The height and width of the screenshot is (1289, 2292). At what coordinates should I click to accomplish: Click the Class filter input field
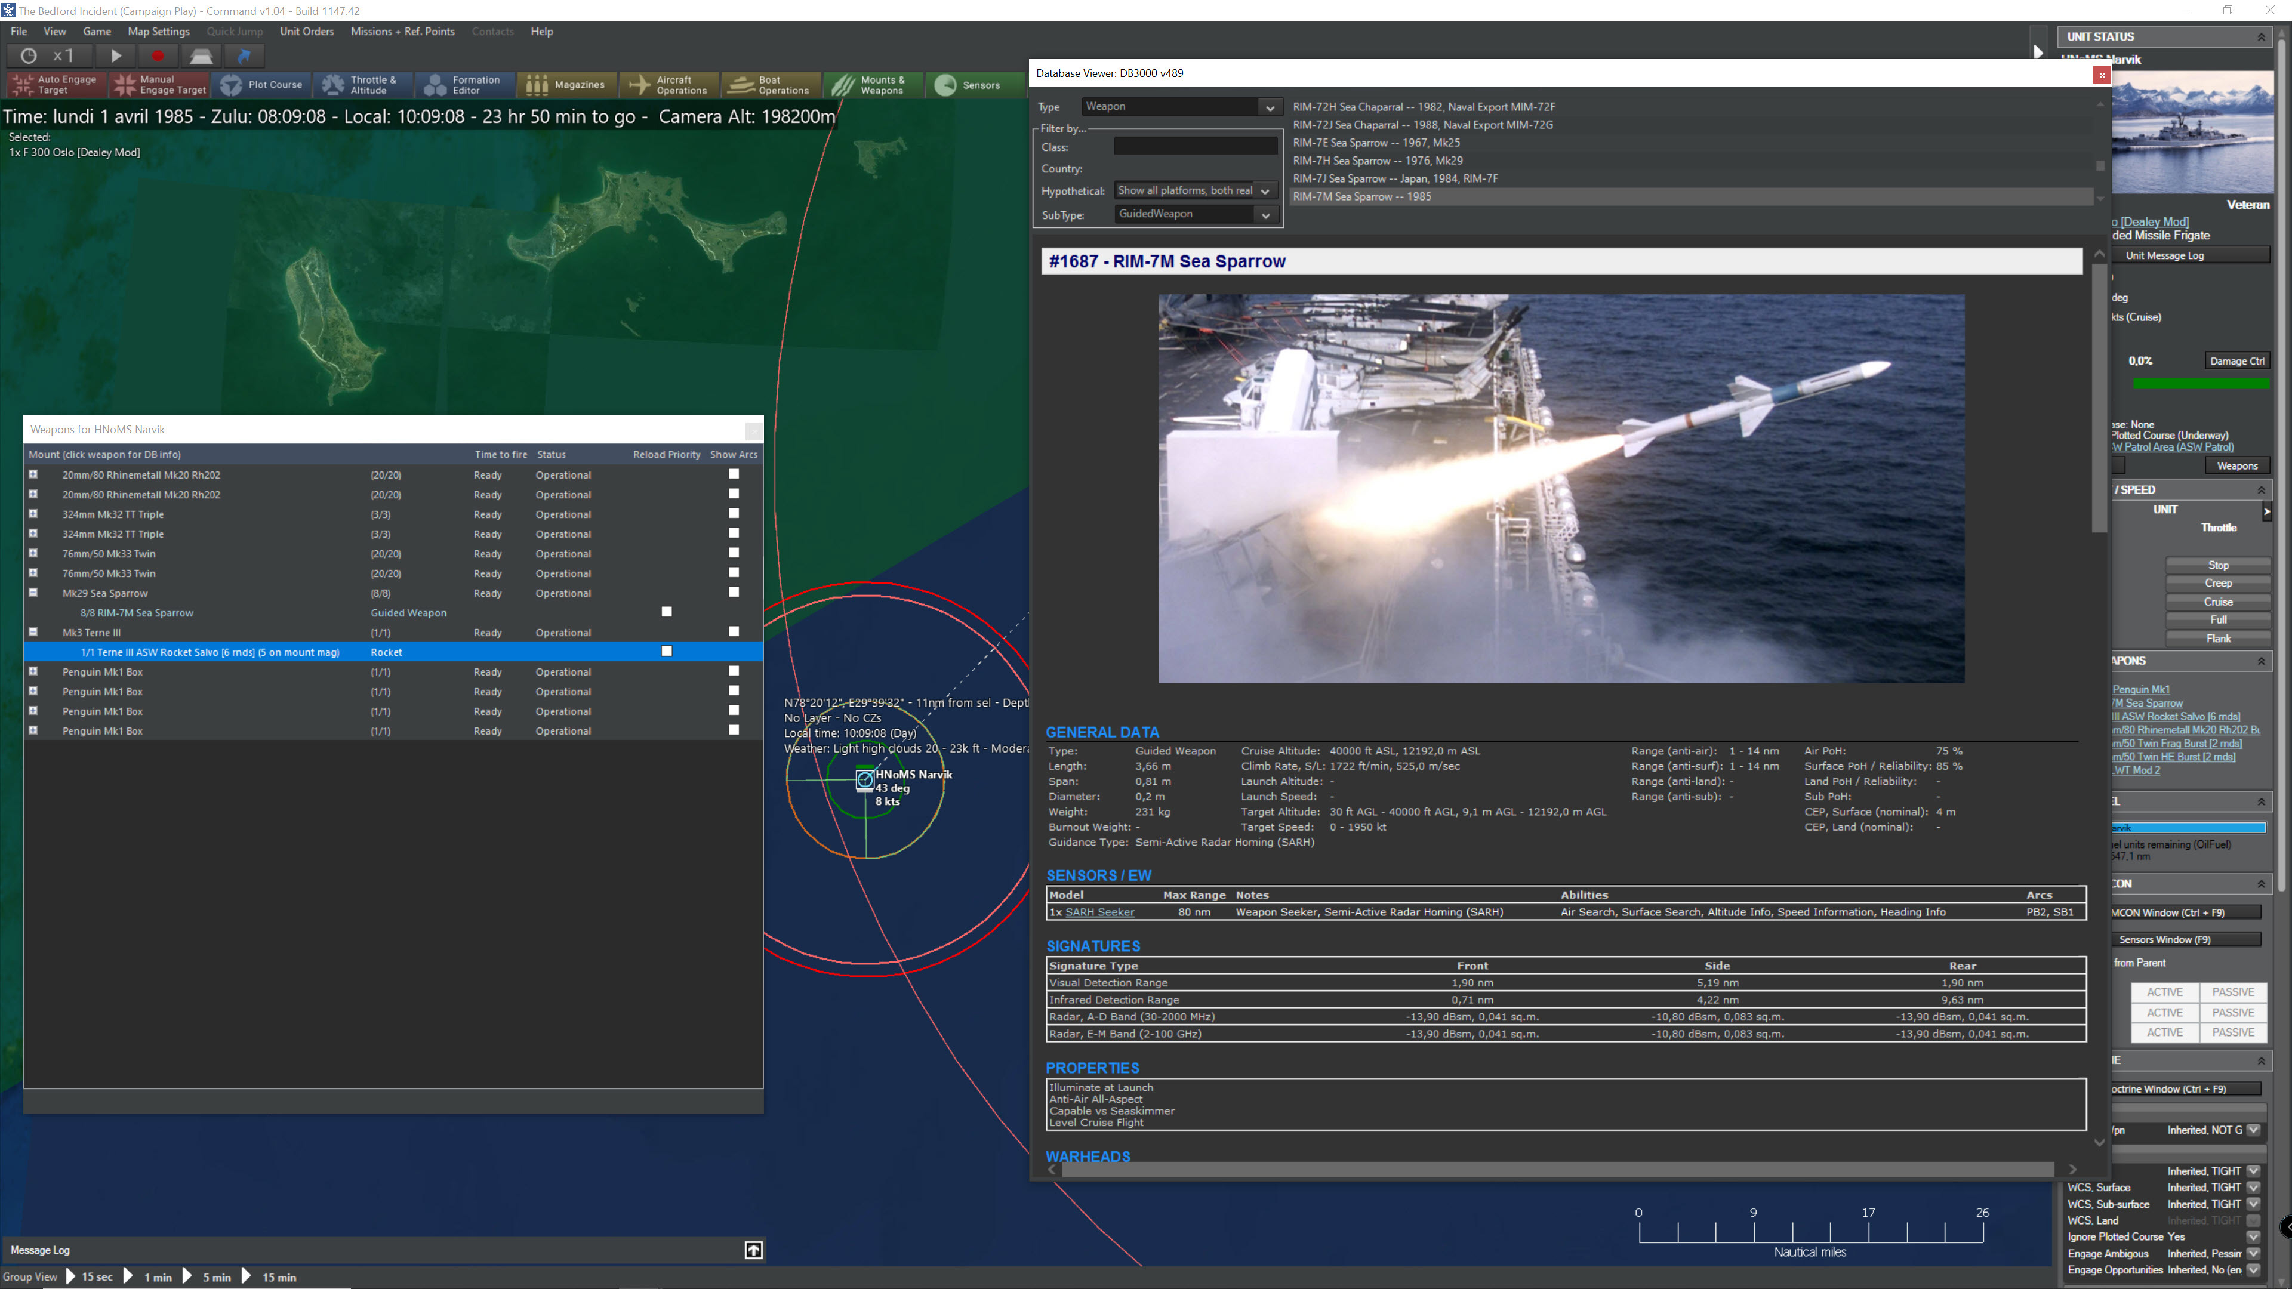click(1195, 147)
